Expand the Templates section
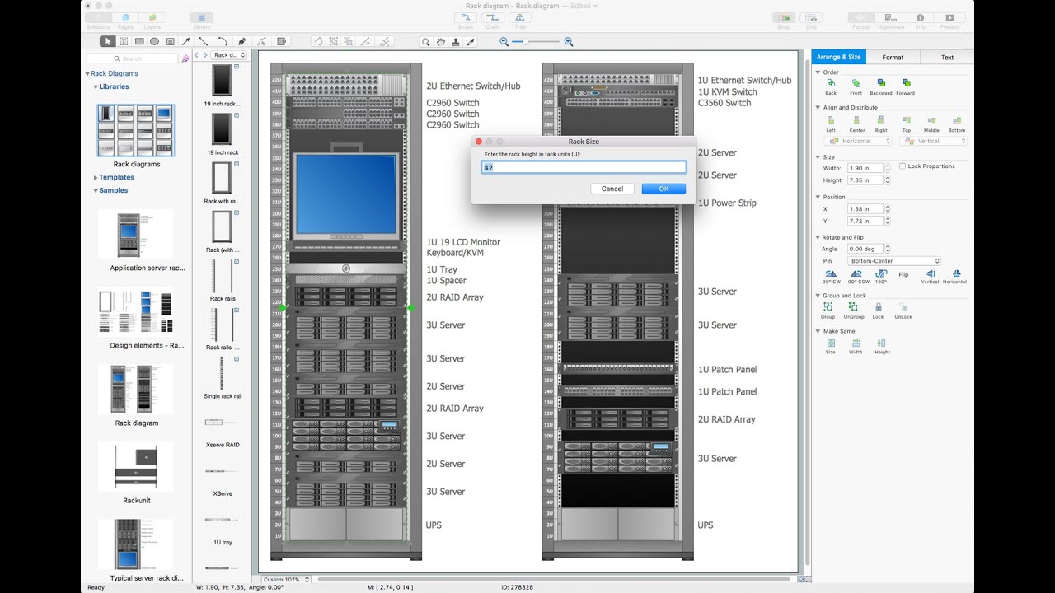Image resolution: width=1055 pixels, height=593 pixels. [96, 178]
